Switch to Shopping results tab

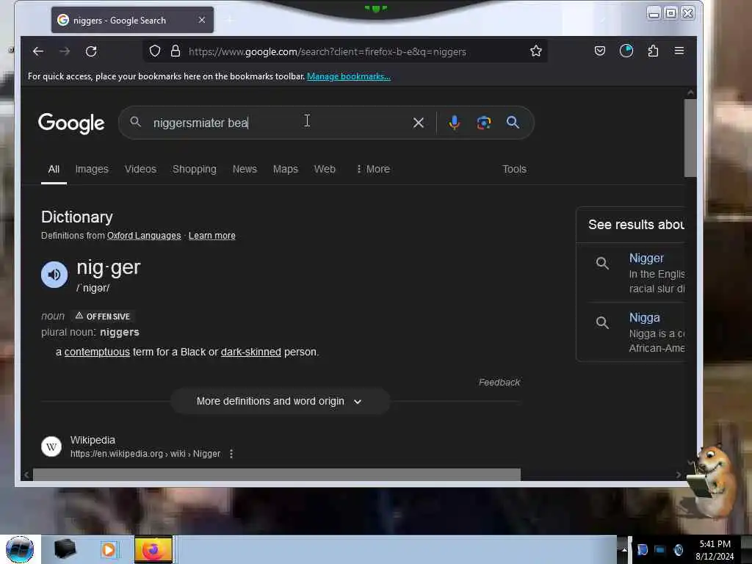tap(194, 169)
